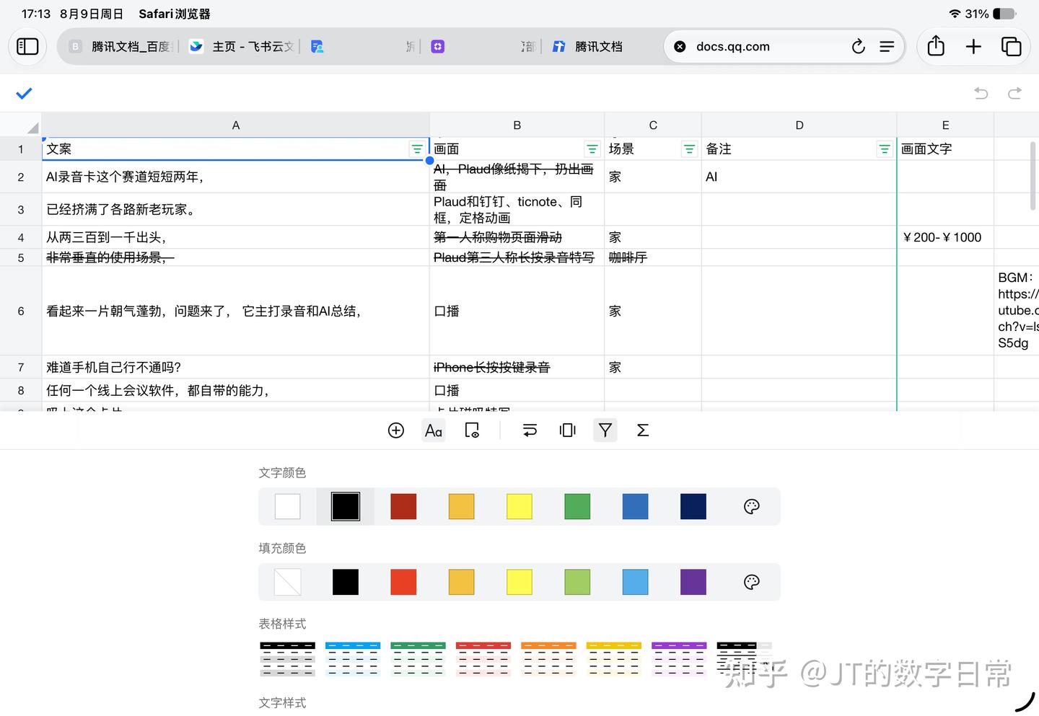1039x716 pixels.
Task: Select the Aa text format tool
Action: click(x=434, y=430)
